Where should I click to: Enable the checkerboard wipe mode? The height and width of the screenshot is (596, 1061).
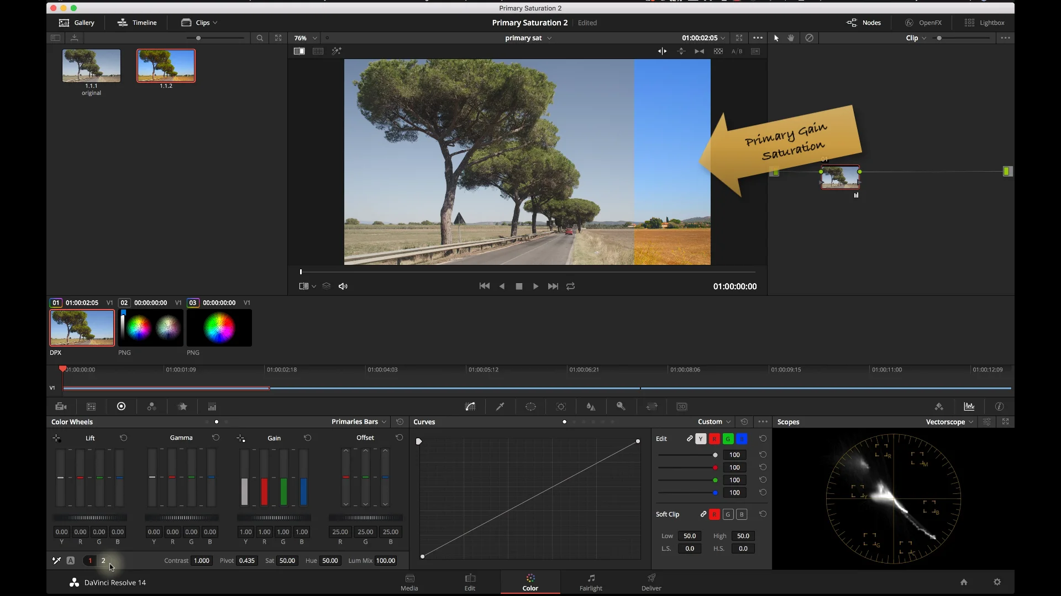718,51
